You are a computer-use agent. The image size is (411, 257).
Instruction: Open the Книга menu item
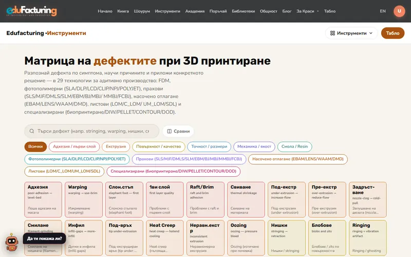point(123,11)
